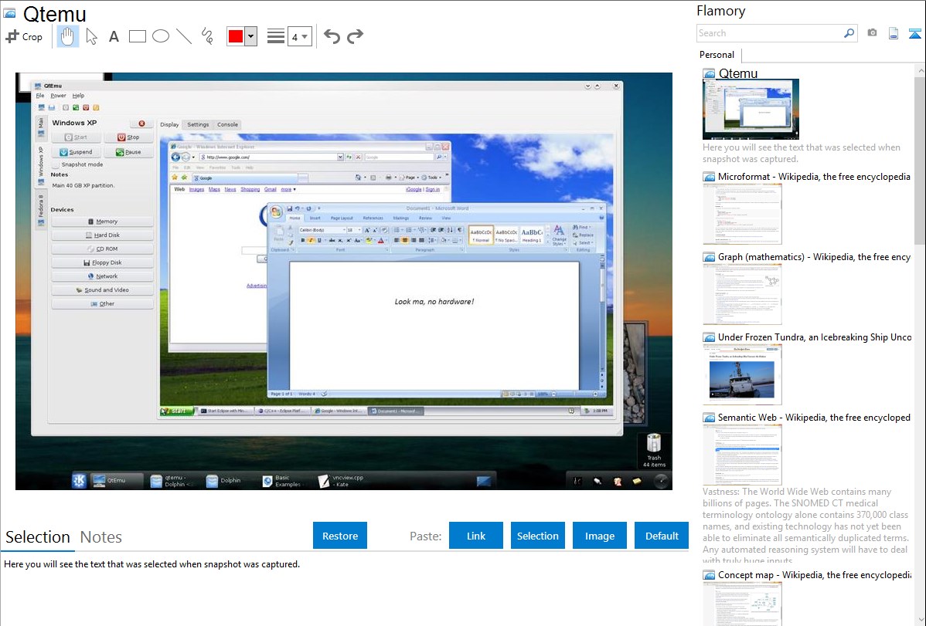Expand the Hard Disk device section
This screenshot has width=926, height=626.
[x=102, y=235]
